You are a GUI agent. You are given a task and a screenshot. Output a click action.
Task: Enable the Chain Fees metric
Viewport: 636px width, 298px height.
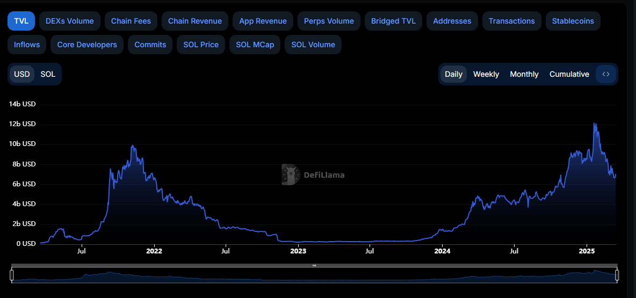[131, 21]
